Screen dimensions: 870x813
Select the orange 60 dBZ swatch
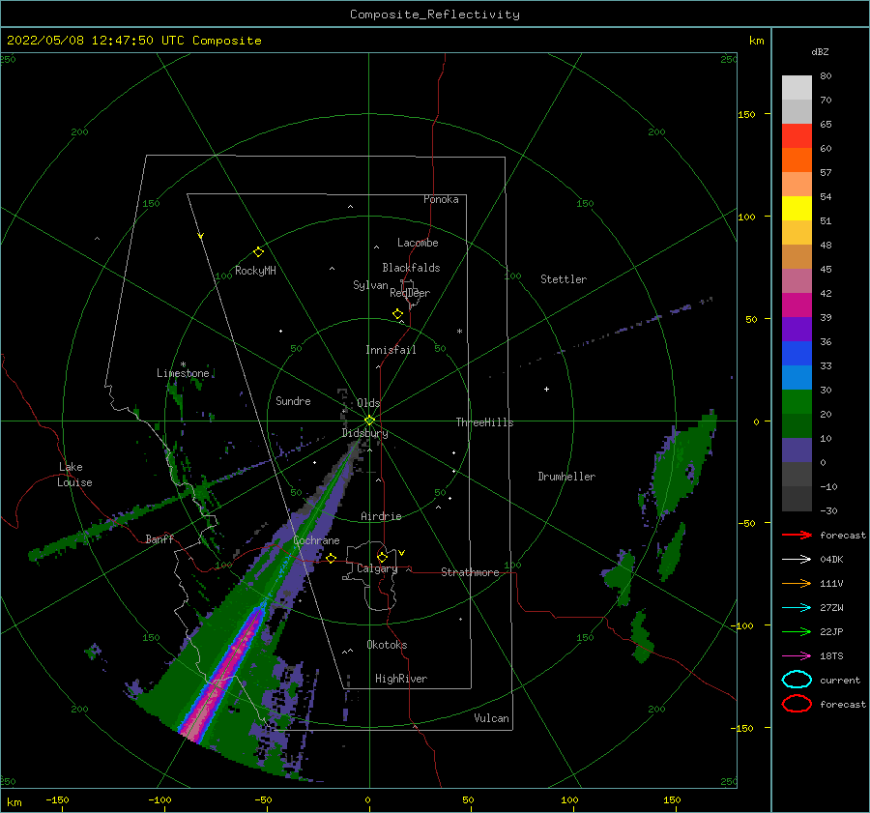[797, 160]
